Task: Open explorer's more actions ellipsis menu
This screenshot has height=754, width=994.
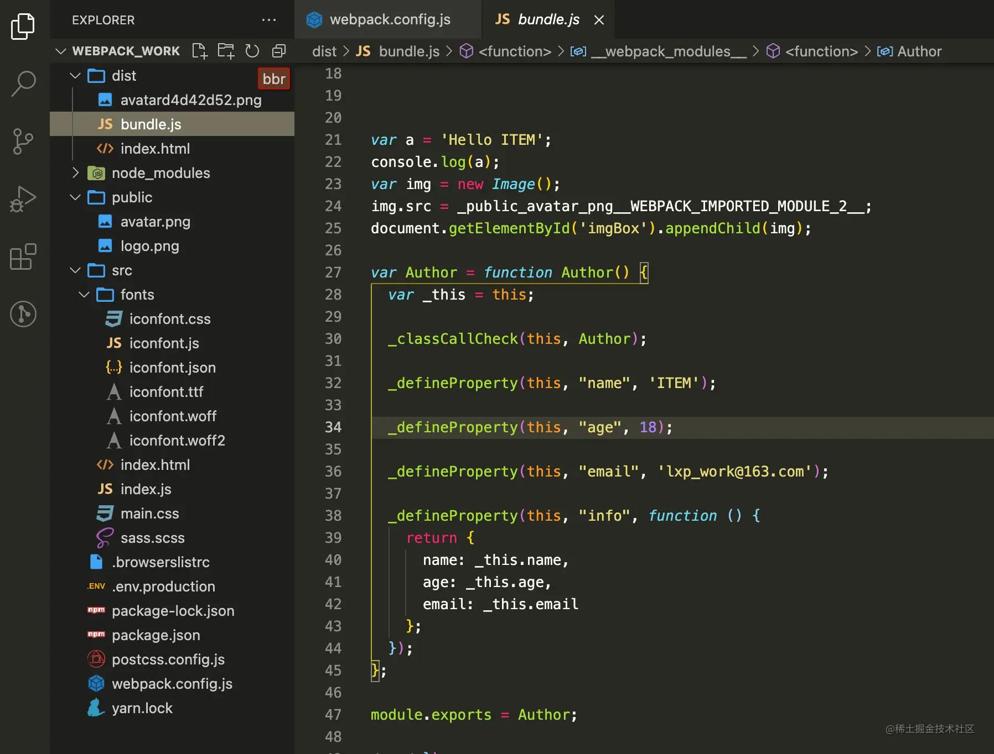Action: point(269,20)
